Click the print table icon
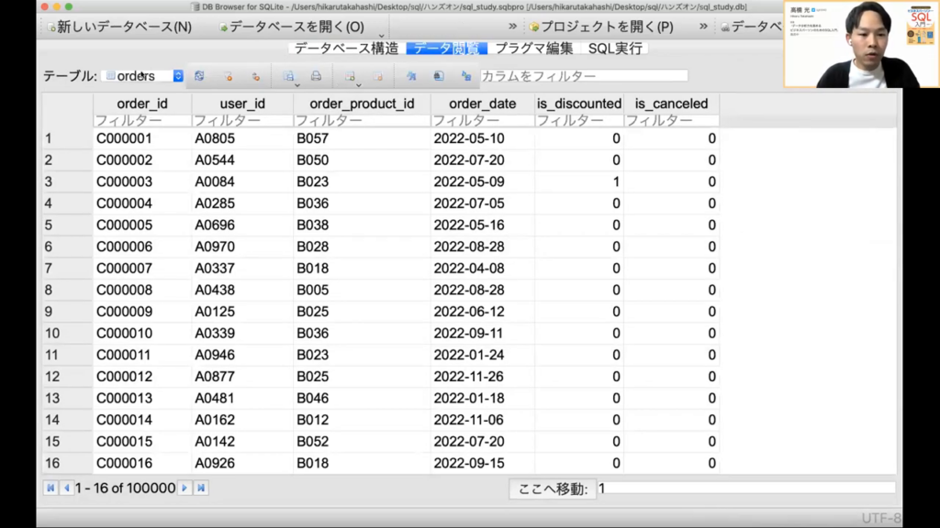This screenshot has width=940, height=528. (316, 76)
